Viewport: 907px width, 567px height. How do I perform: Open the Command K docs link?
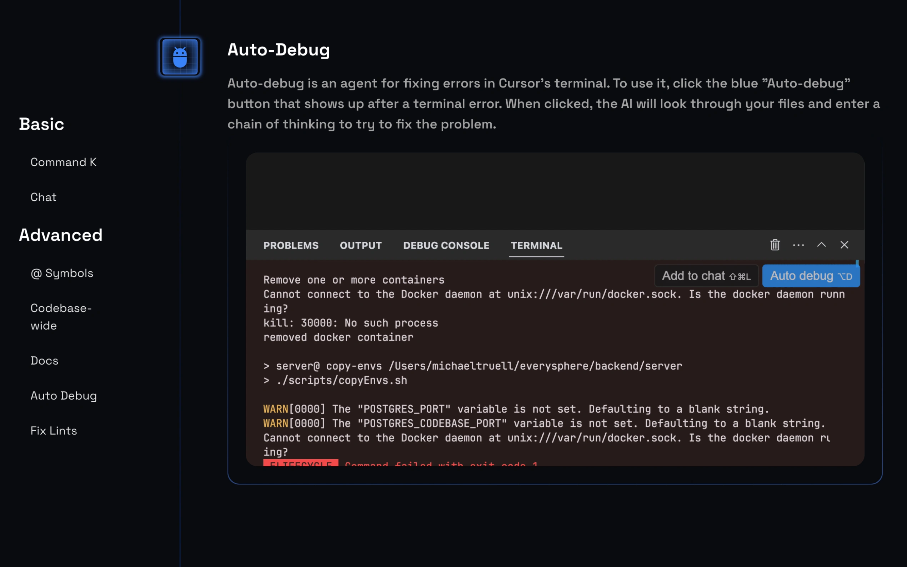pos(63,162)
